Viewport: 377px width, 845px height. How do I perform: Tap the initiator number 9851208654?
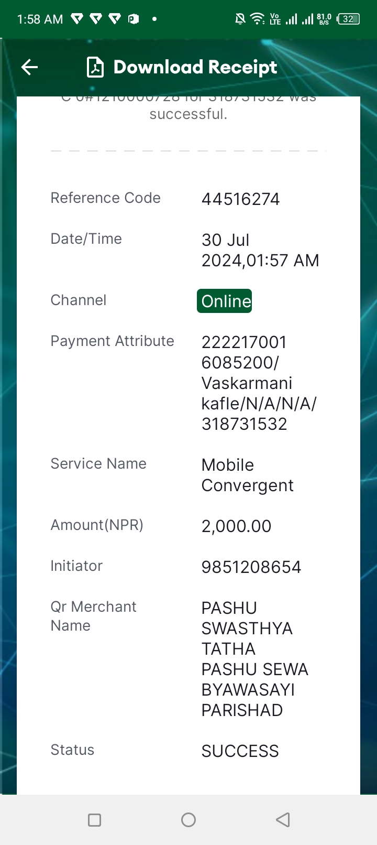coord(251,567)
